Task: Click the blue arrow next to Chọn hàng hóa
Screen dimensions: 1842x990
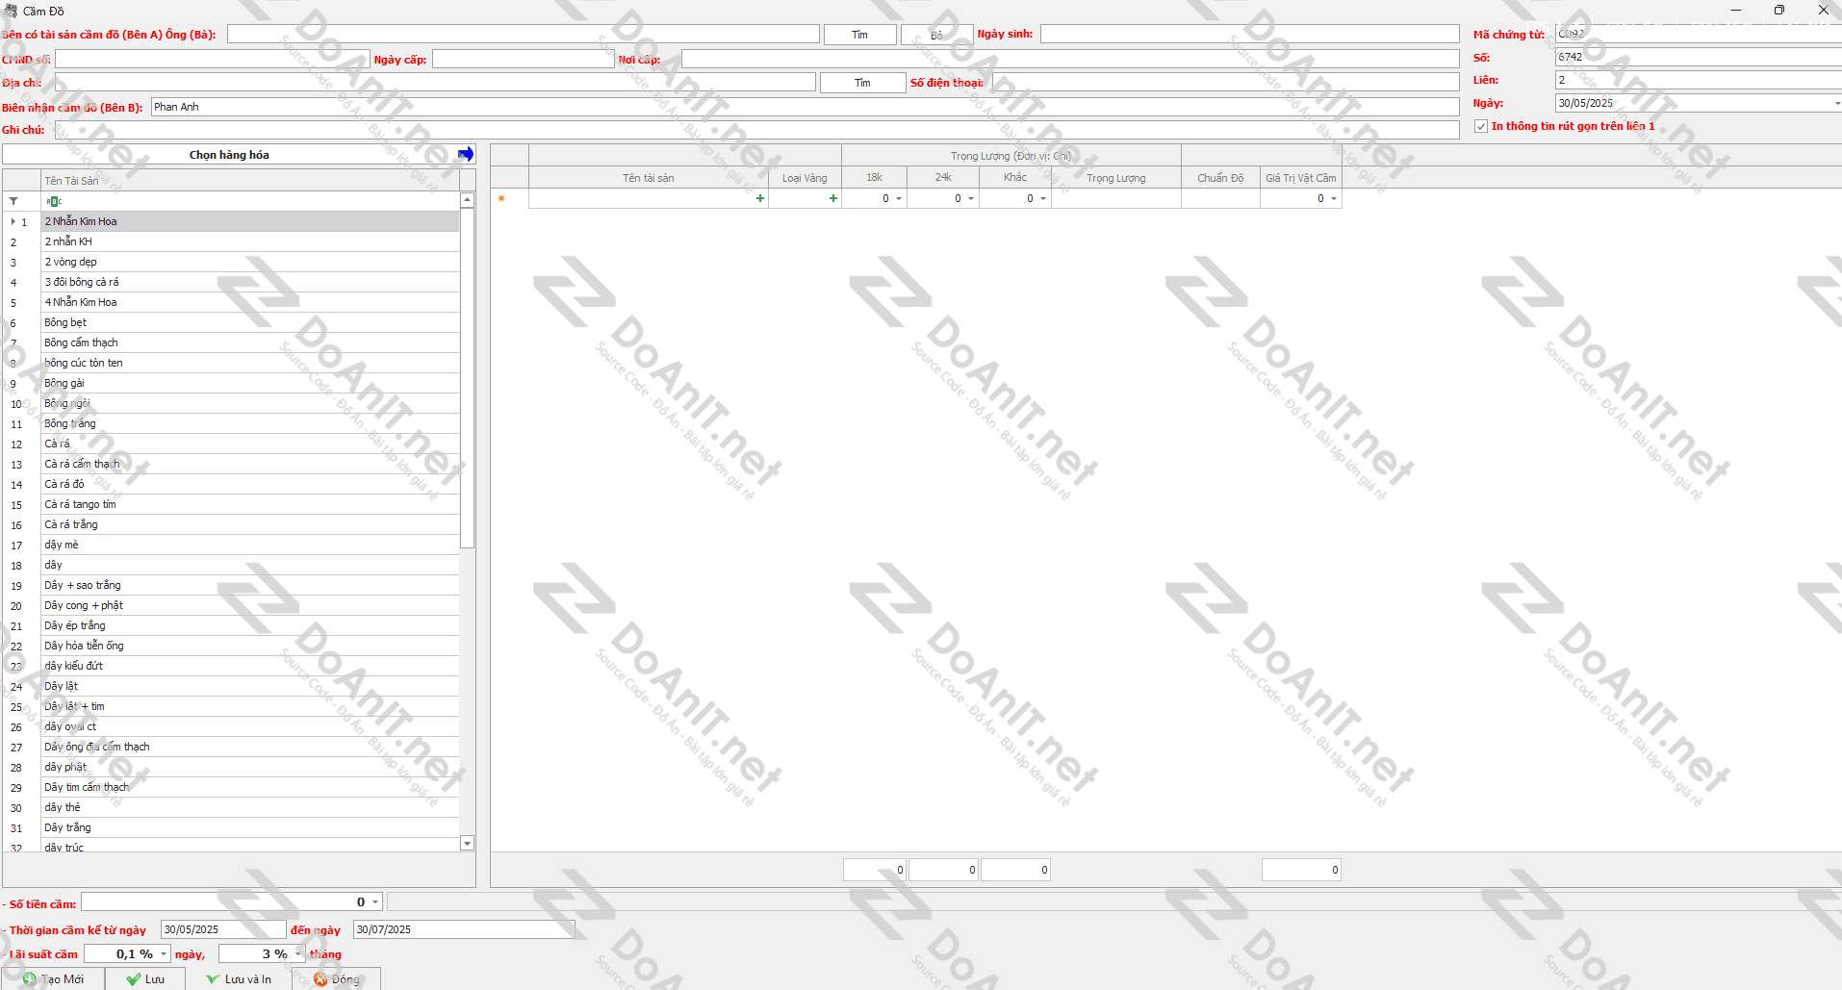Action: [466, 154]
